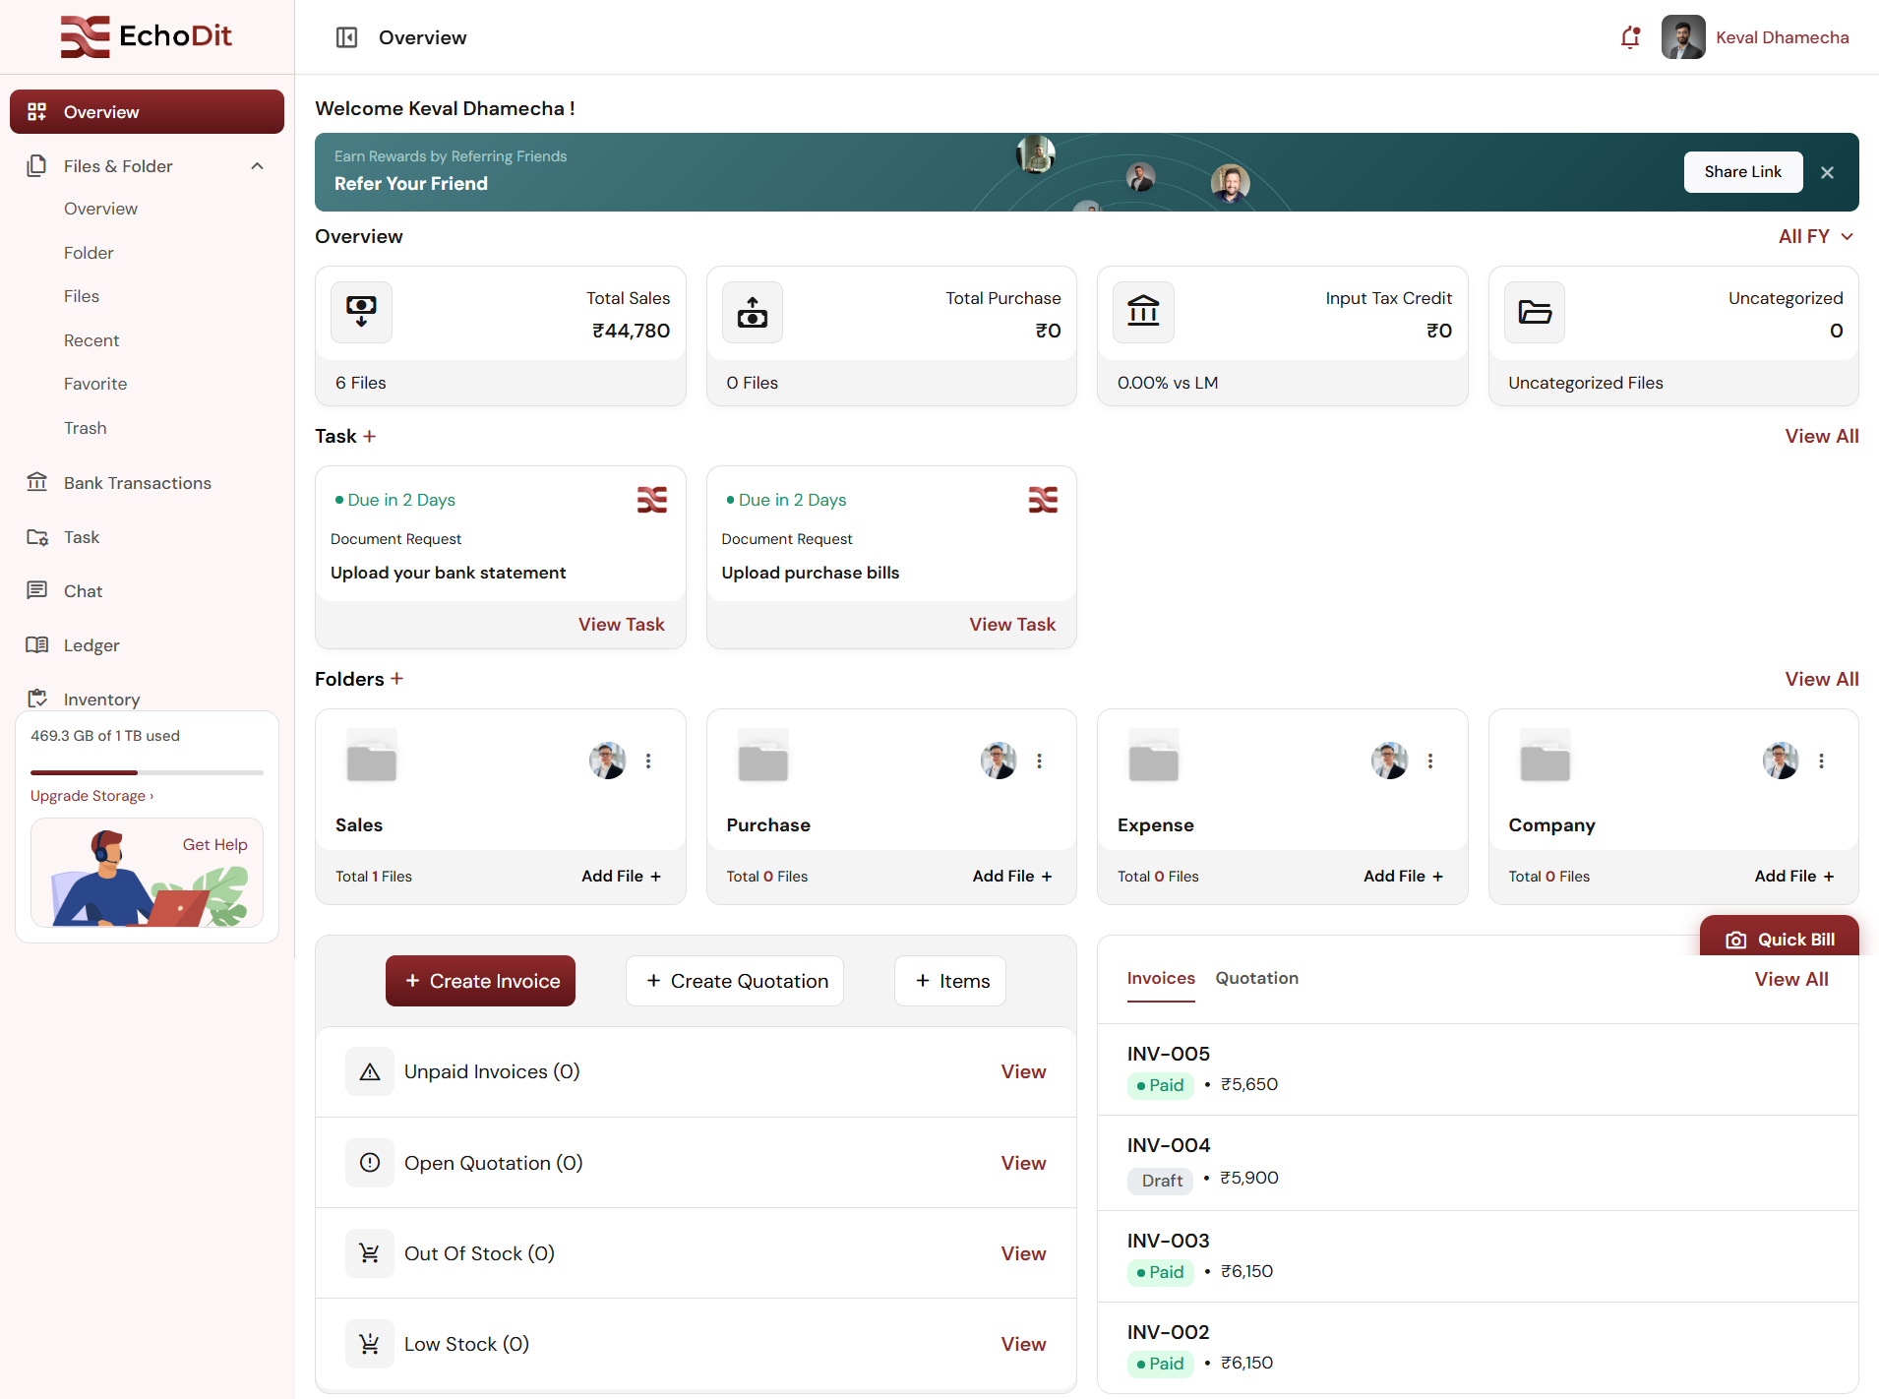Add File to Purchase folder

tap(1012, 876)
